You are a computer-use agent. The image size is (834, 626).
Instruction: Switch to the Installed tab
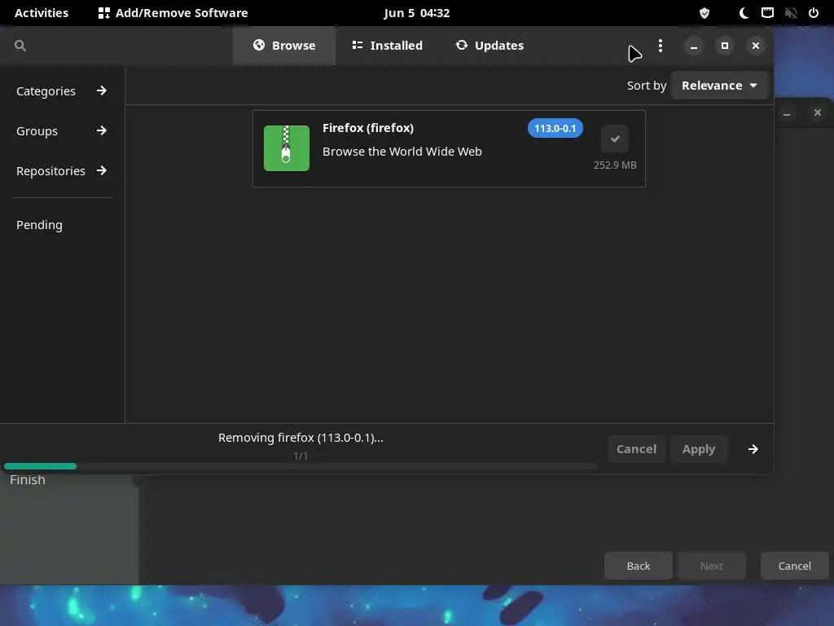tap(387, 46)
